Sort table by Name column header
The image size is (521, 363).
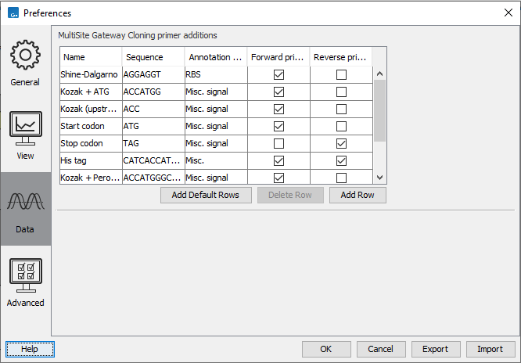point(91,57)
